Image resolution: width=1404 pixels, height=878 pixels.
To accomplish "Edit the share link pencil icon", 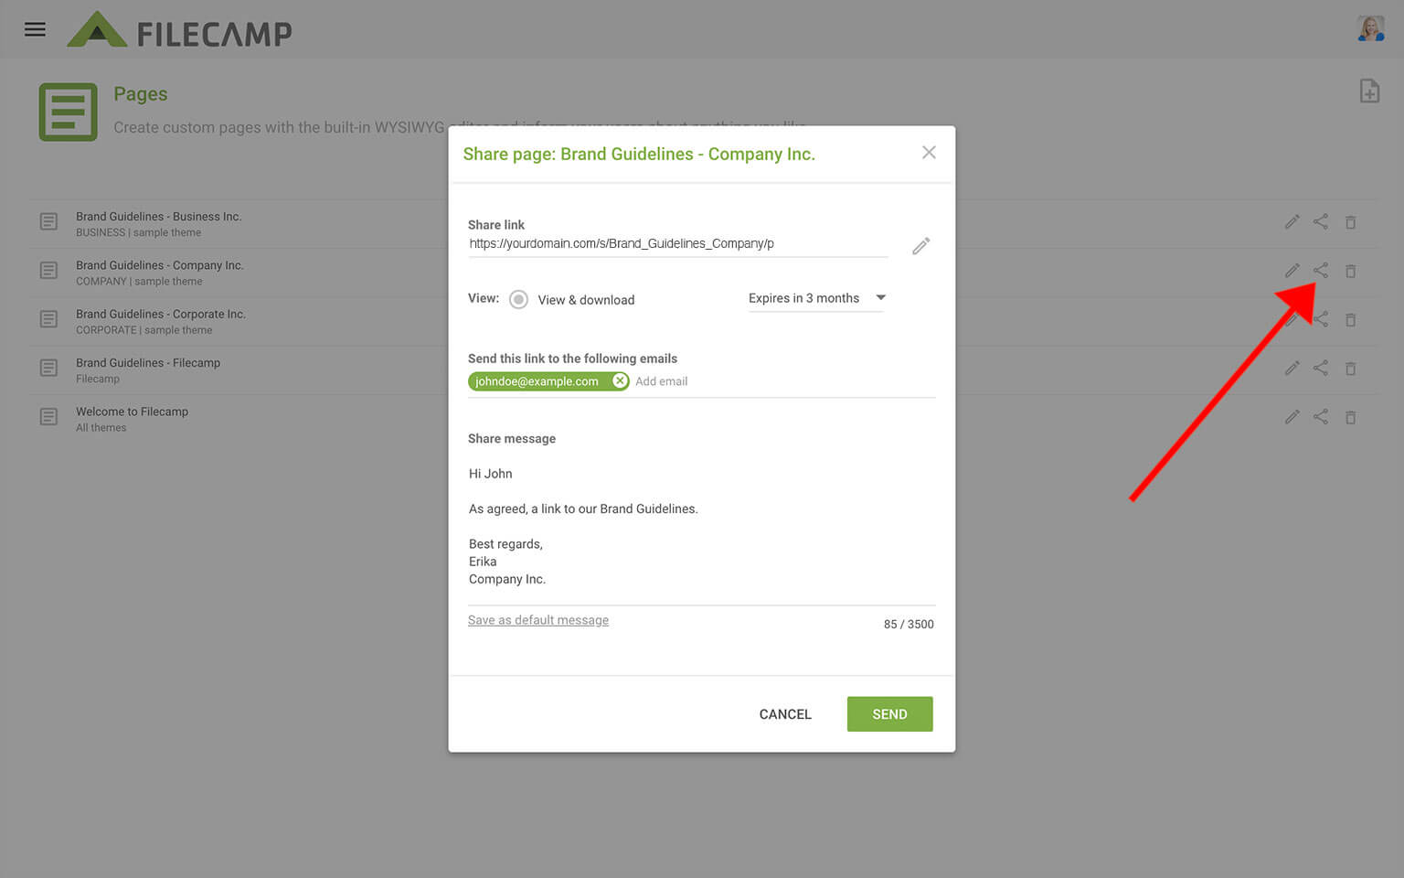I will (x=920, y=246).
